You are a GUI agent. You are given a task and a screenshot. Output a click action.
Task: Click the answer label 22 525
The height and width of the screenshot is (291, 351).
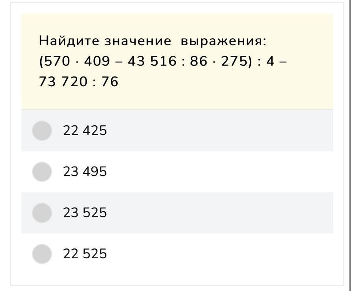(x=85, y=254)
